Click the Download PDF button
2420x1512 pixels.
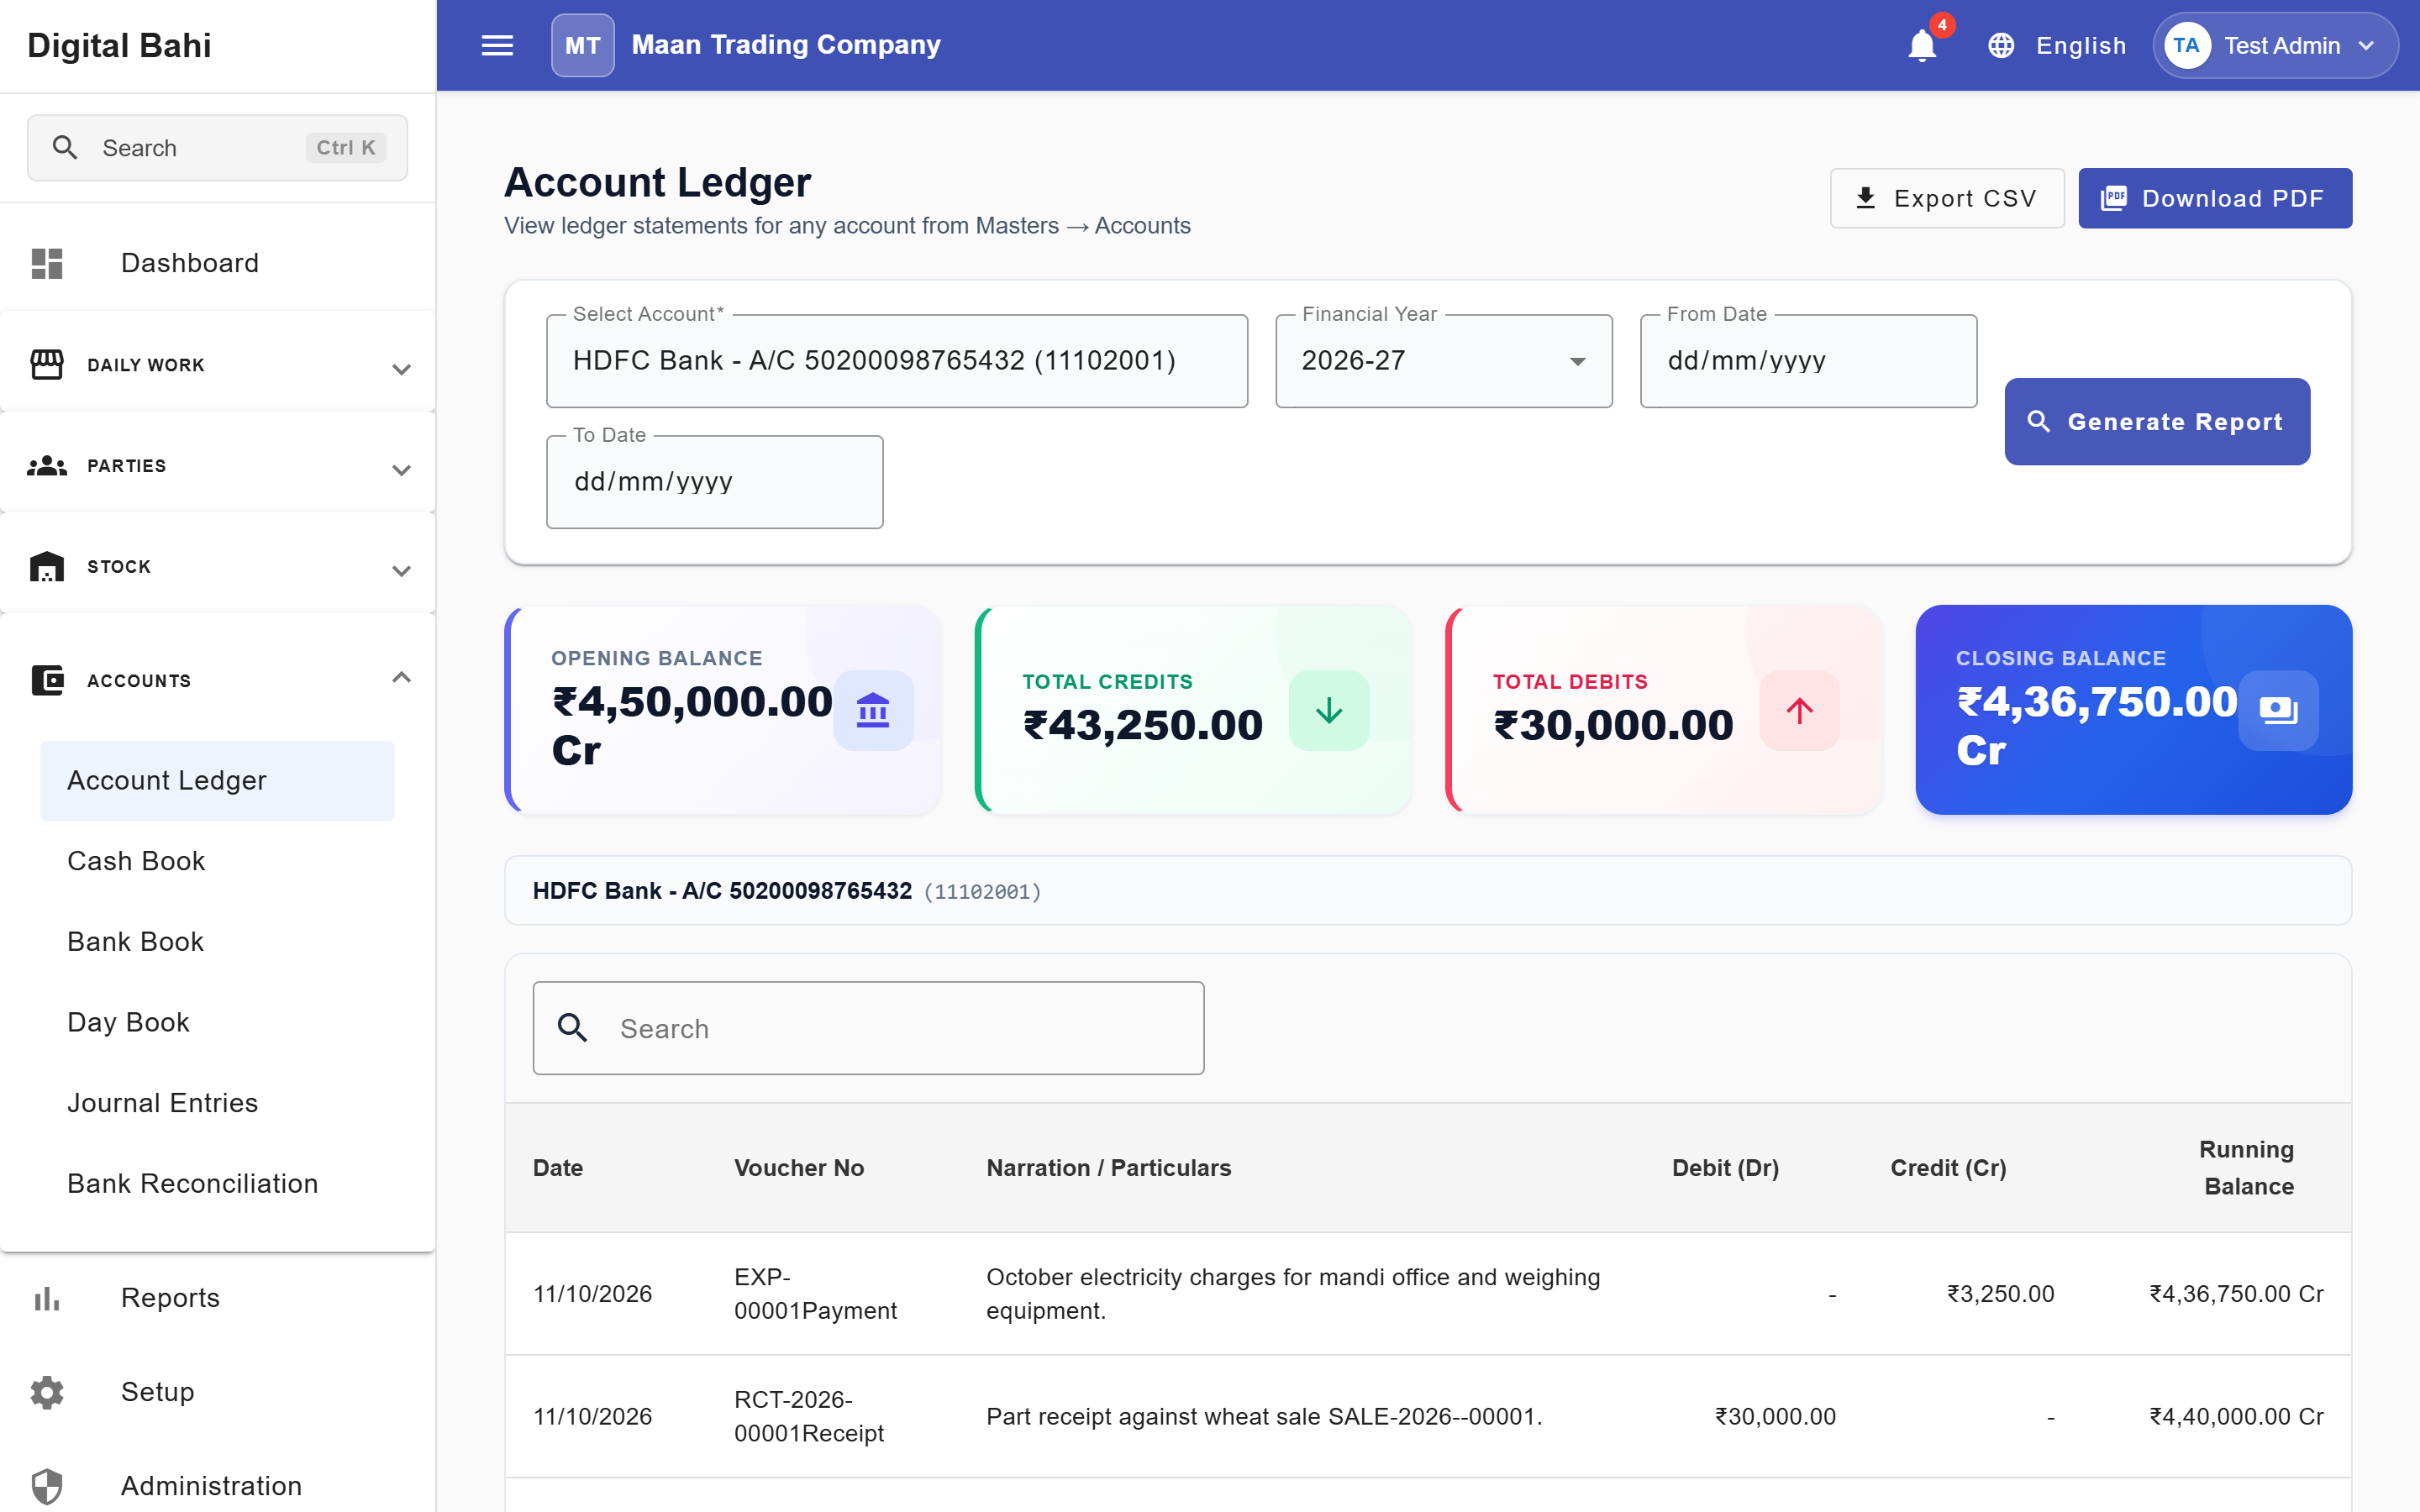point(2215,198)
